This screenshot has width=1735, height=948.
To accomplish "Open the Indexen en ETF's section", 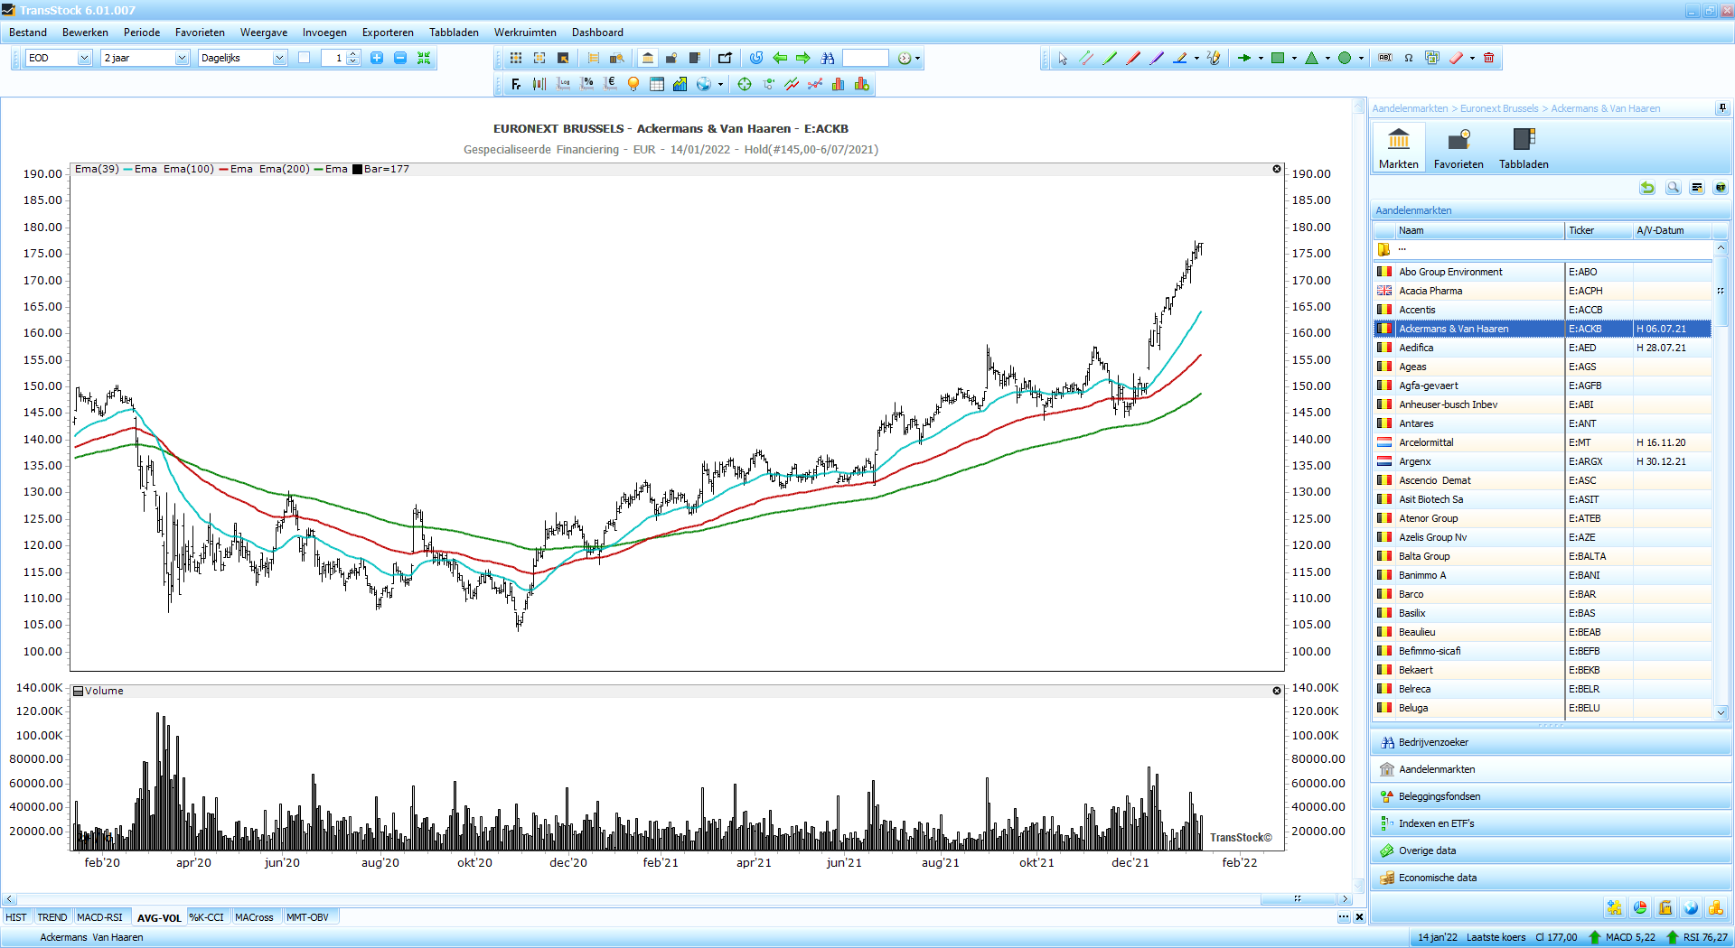I will pos(1551,823).
